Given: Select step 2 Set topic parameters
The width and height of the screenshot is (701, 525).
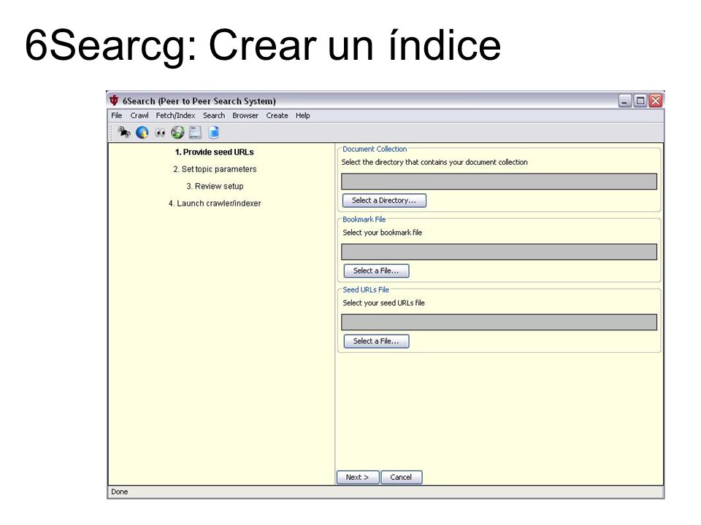Looking at the screenshot, I should [x=215, y=169].
